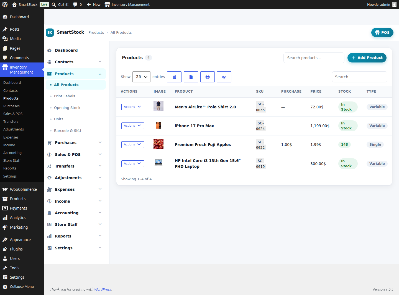Click the Fuji apples product thumbnail

point(158,144)
